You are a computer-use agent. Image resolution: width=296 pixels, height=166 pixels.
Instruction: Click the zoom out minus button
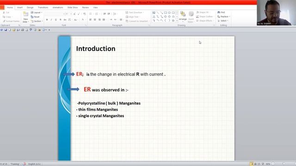(273, 164)
